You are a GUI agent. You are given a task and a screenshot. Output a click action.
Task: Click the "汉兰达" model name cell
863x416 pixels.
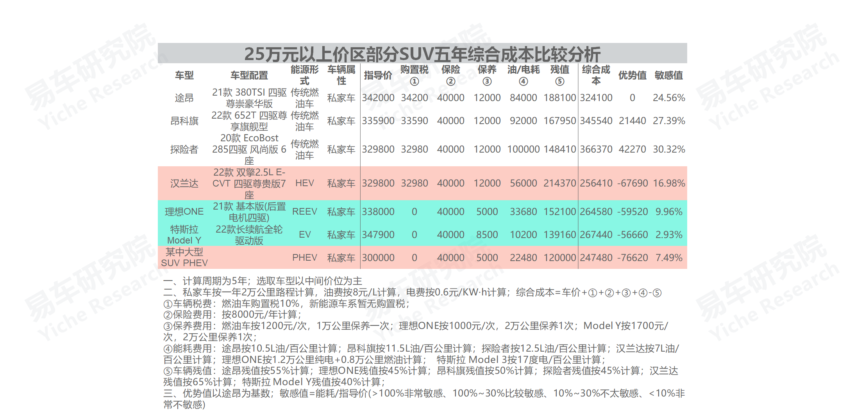184,183
